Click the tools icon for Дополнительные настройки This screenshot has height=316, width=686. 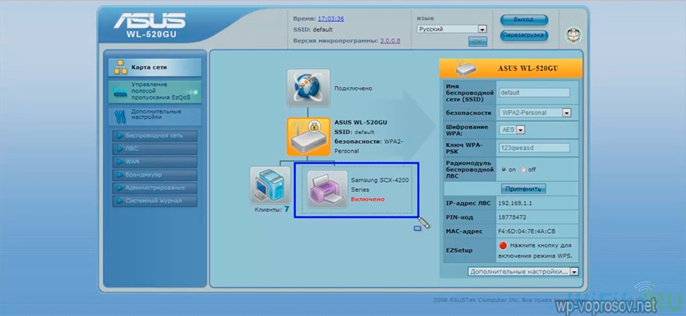[120, 117]
